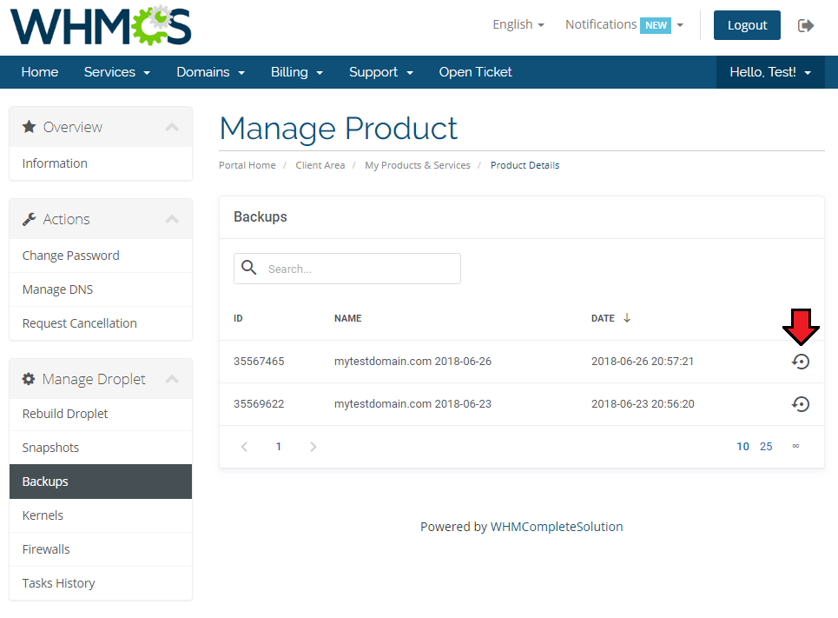838x618 pixels.
Task: Collapse the Overview panel
Action: 172,127
